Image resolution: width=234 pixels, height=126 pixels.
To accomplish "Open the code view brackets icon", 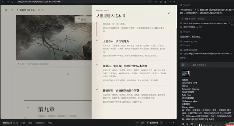I will click(170, 2).
